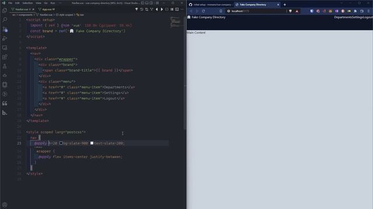373x209 pixels.
Task: Click next change arrow in editor toolbar
Action: click(162, 9)
